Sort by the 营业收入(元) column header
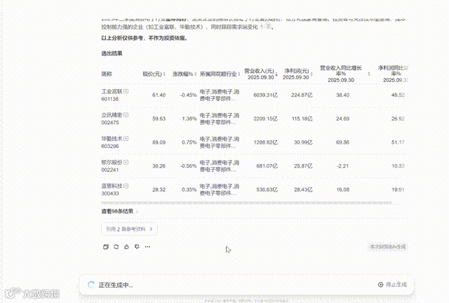The image size is (449, 303). (260, 74)
